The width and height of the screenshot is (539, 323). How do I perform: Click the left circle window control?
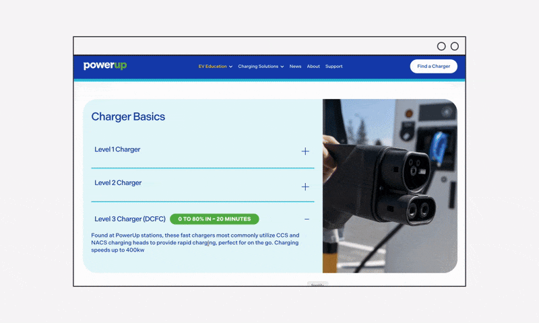[x=441, y=46]
